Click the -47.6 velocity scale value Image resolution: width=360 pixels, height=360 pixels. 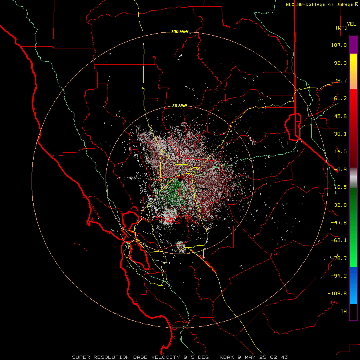(339, 223)
